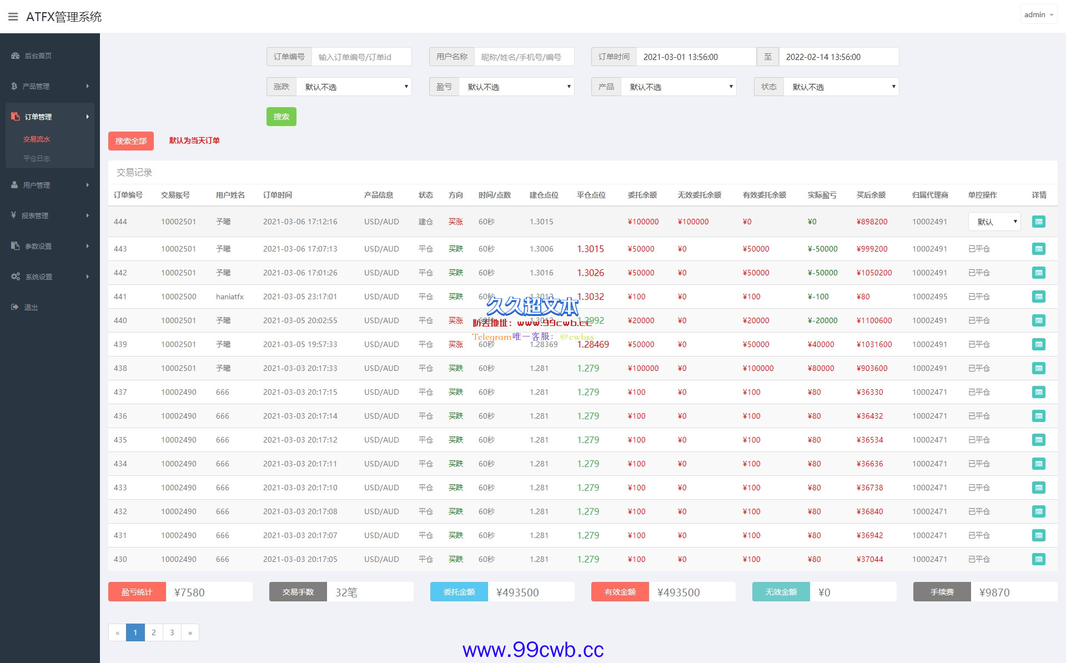Open details icon for order 444

(x=1038, y=222)
